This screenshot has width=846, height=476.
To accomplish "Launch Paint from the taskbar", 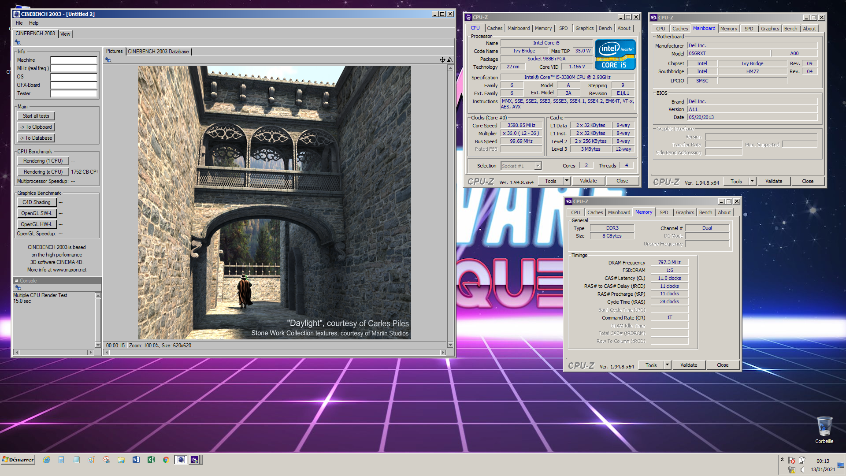I will tap(91, 460).
